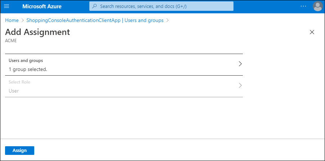Expand the Users and groups chevron
The width and height of the screenshot is (325, 161).
[240, 64]
